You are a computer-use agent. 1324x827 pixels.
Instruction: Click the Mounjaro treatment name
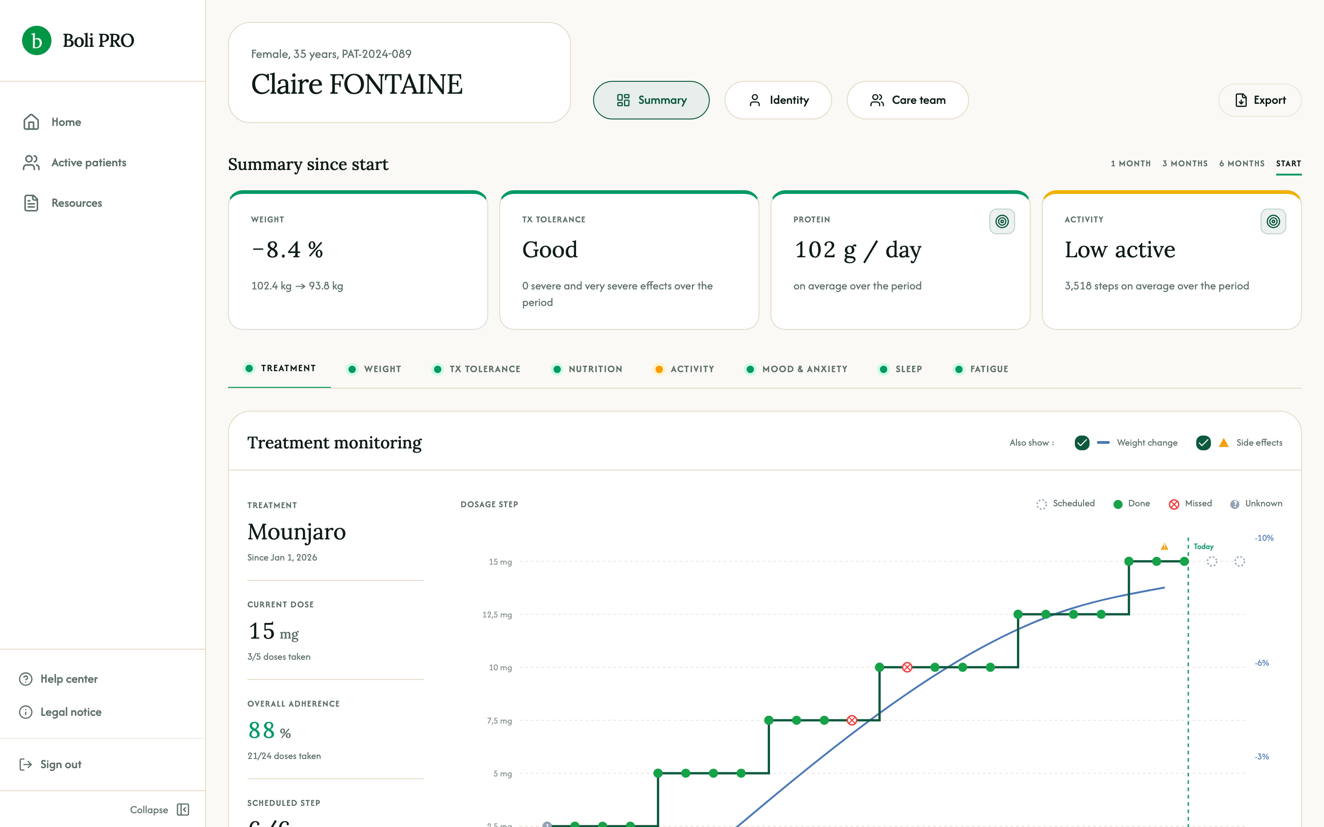pos(297,532)
